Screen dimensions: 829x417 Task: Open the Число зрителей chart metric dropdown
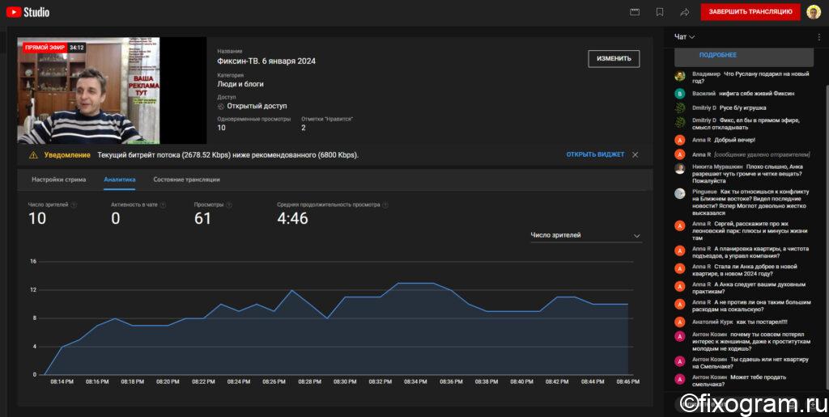[586, 235]
